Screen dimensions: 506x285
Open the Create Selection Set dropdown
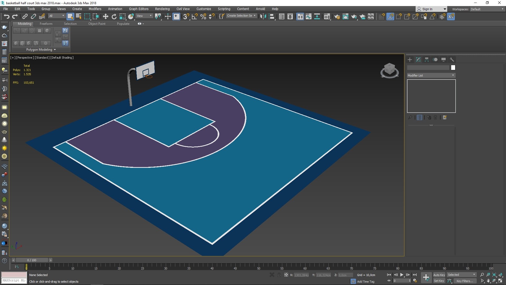(241, 16)
